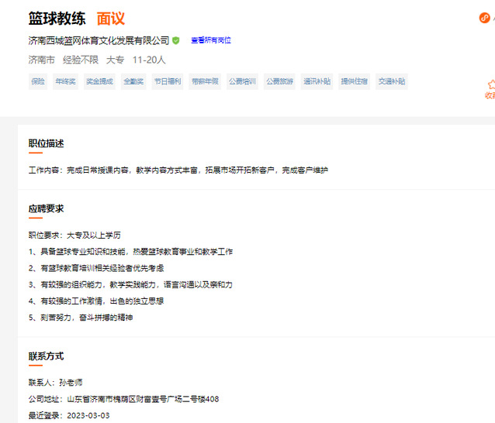Click the 公费旅游 tag
Image resolution: width=495 pixels, height=423 pixels.
279,81
